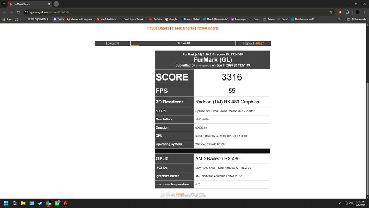Image resolution: width=369 pixels, height=208 pixels.
Task: Open Chrome's three-dot menu
Action: [x=365, y=12]
